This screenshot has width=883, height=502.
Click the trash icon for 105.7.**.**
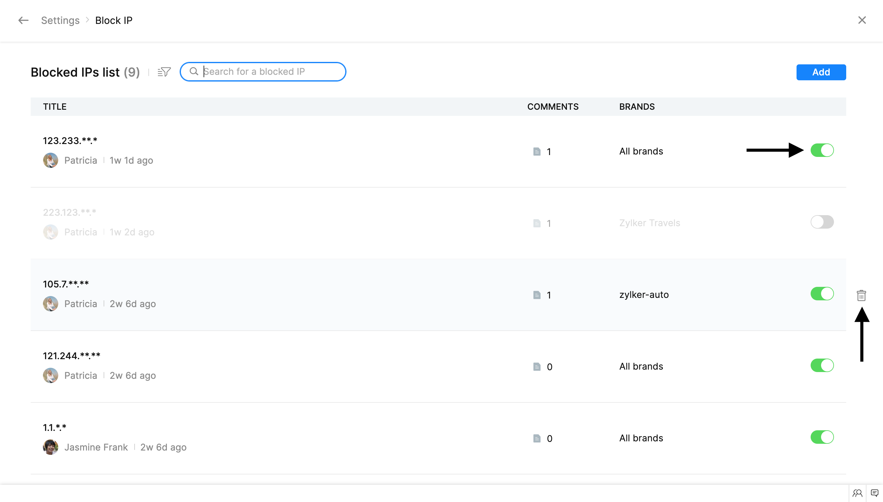click(861, 295)
